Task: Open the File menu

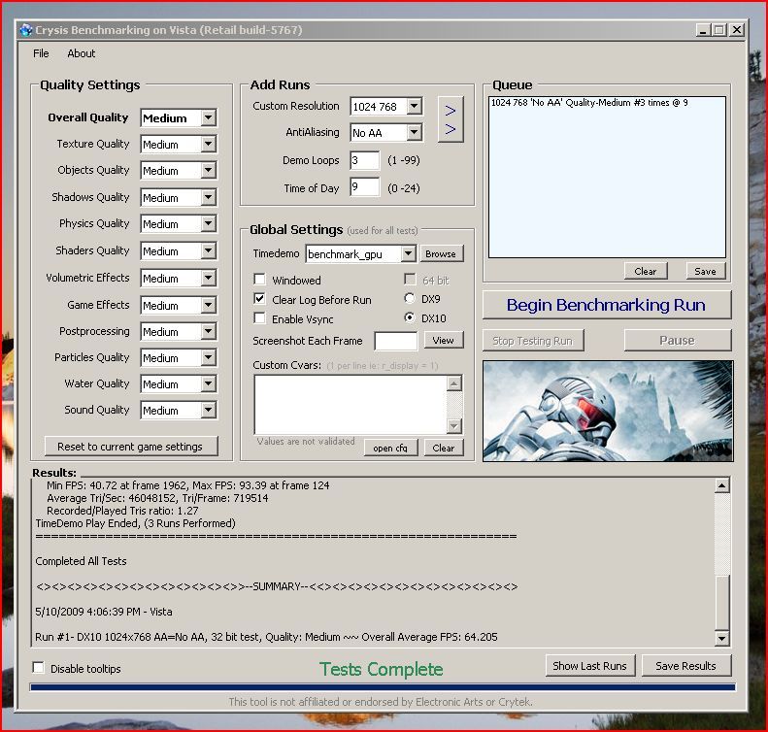Action: pos(41,53)
